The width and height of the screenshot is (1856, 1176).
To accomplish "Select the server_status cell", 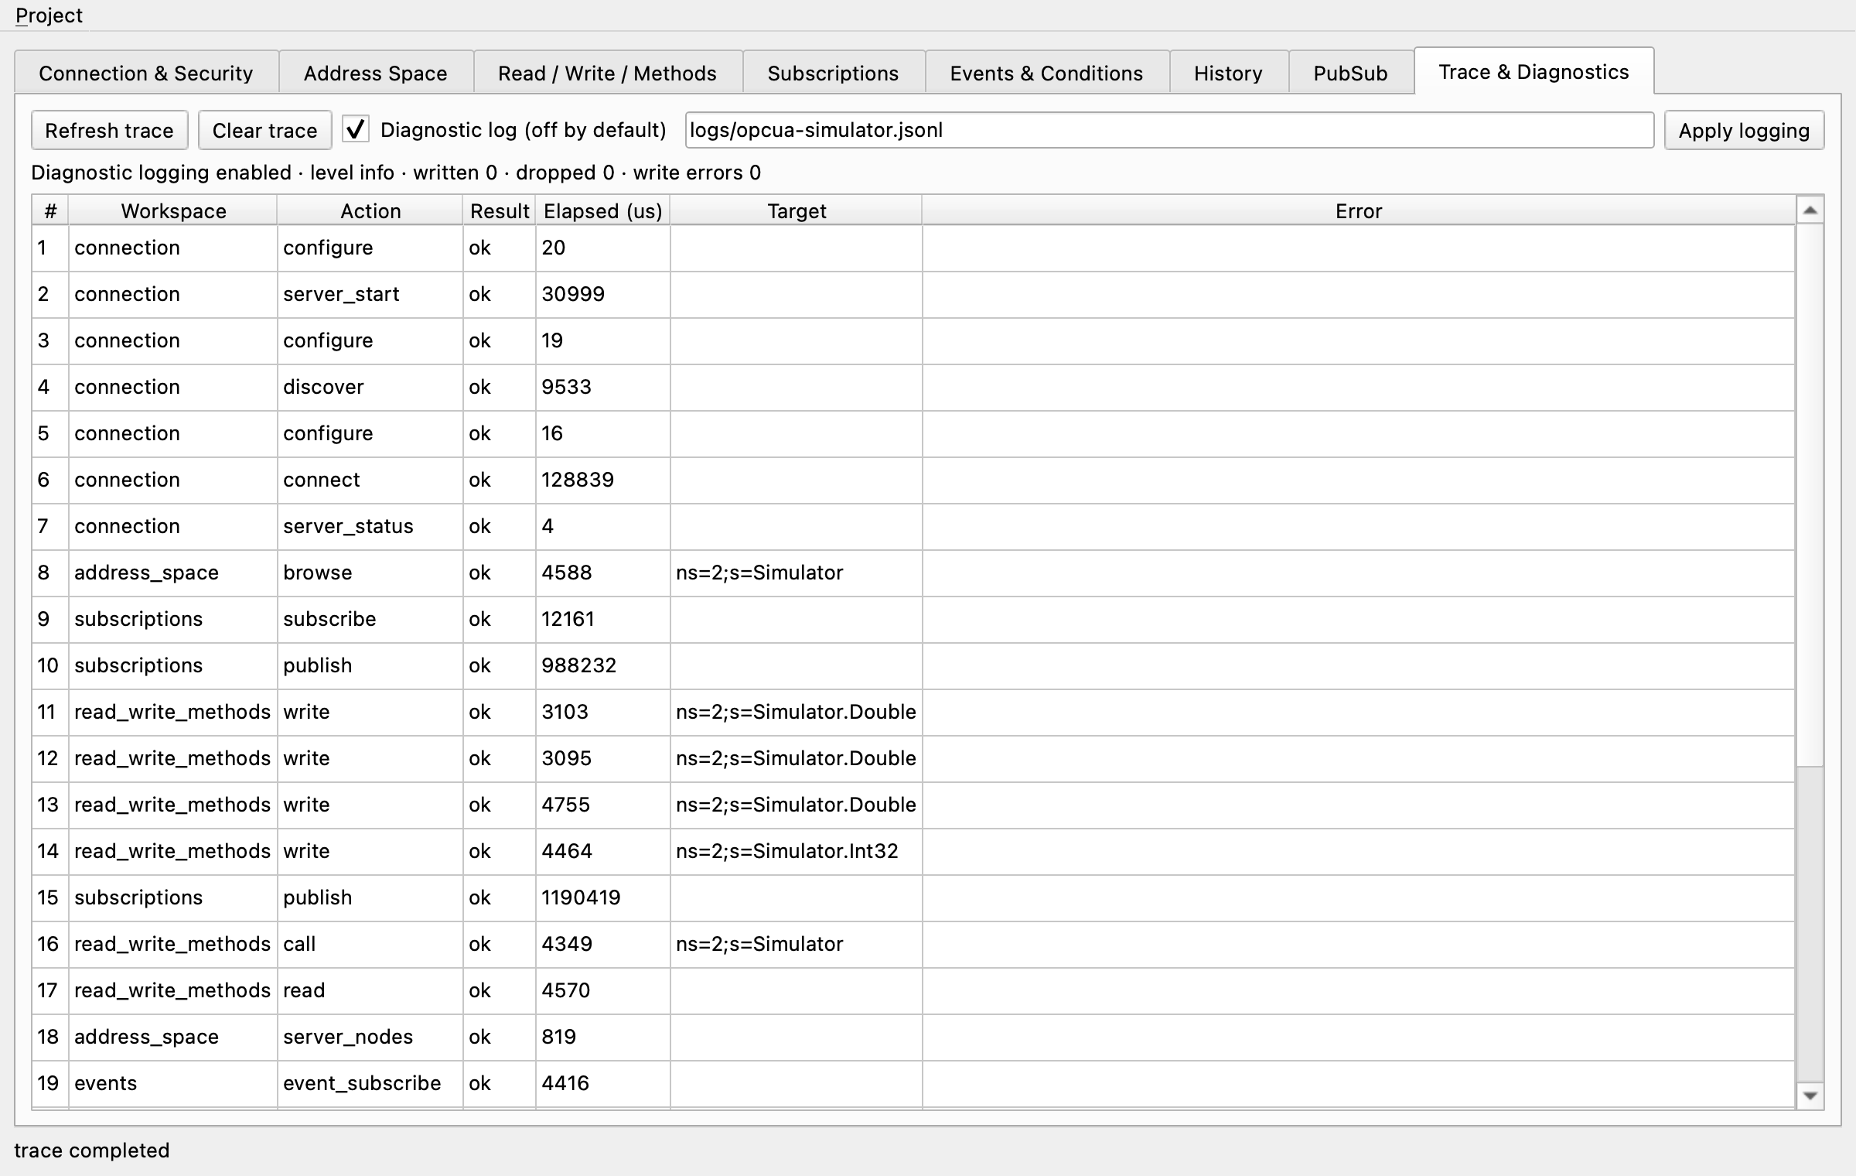I will [x=370, y=527].
